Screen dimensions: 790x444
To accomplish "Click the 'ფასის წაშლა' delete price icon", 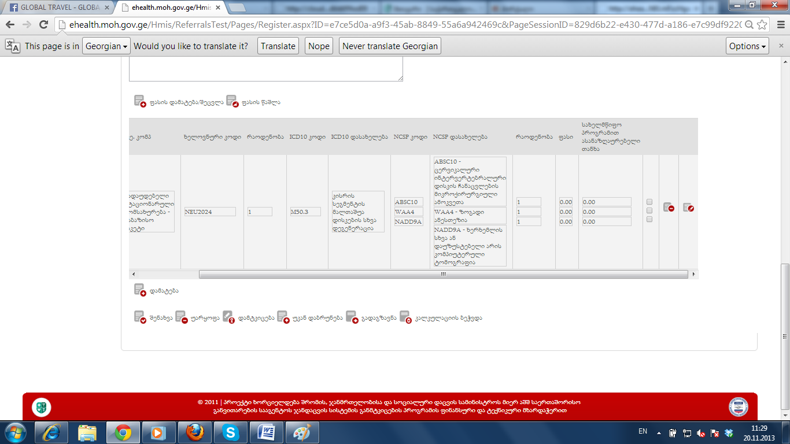I will 232,102.
